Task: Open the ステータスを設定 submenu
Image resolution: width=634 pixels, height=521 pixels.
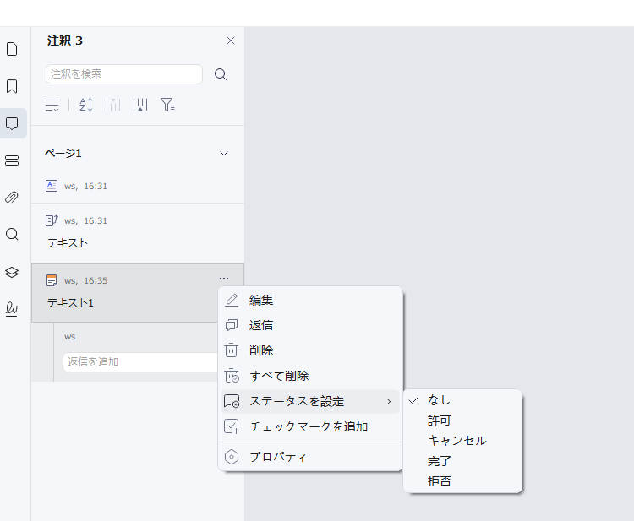Action: point(310,401)
